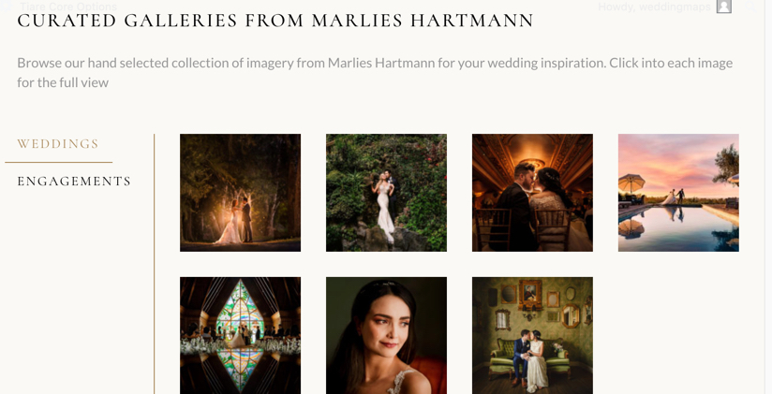Open the sunset poolside reflection photo
The image size is (772, 394).
(678, 193)
